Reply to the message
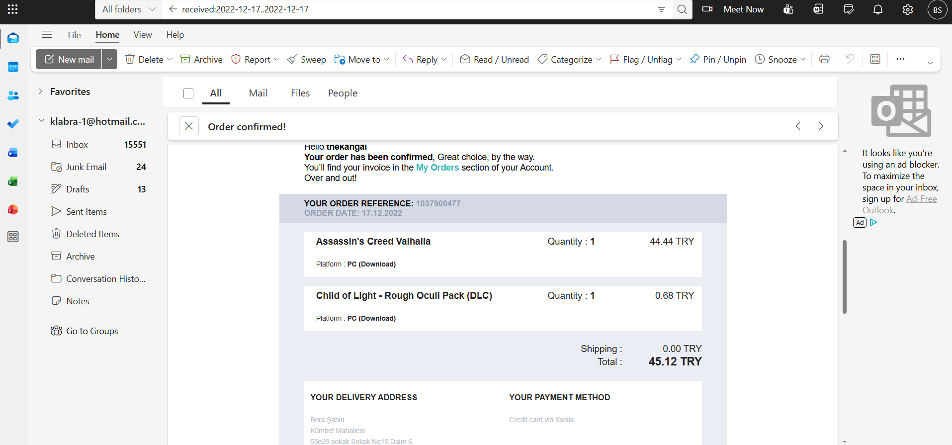 [x=420, y=59]
